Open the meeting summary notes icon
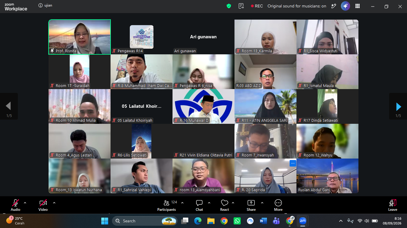The image size is (407, 228). (x=241, y=6)
